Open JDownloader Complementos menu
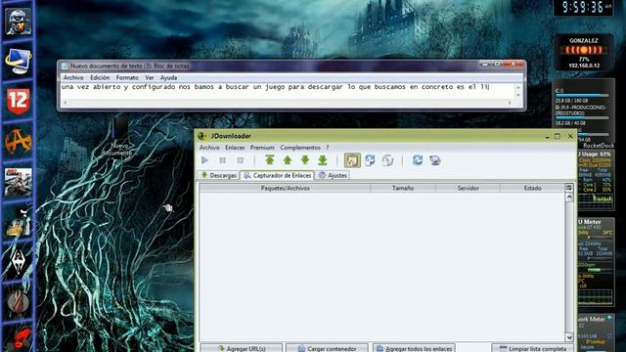Screen dimensions: 626x352 tap(300, 148)
